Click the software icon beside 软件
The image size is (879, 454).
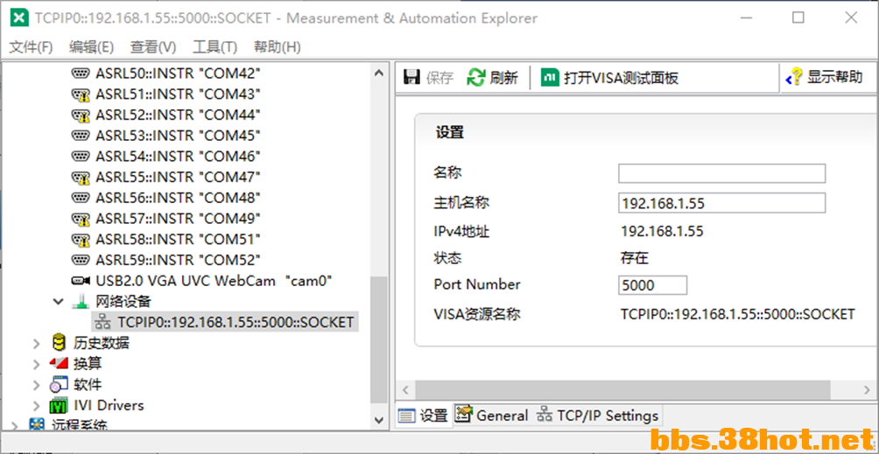(x=59, y=384)
